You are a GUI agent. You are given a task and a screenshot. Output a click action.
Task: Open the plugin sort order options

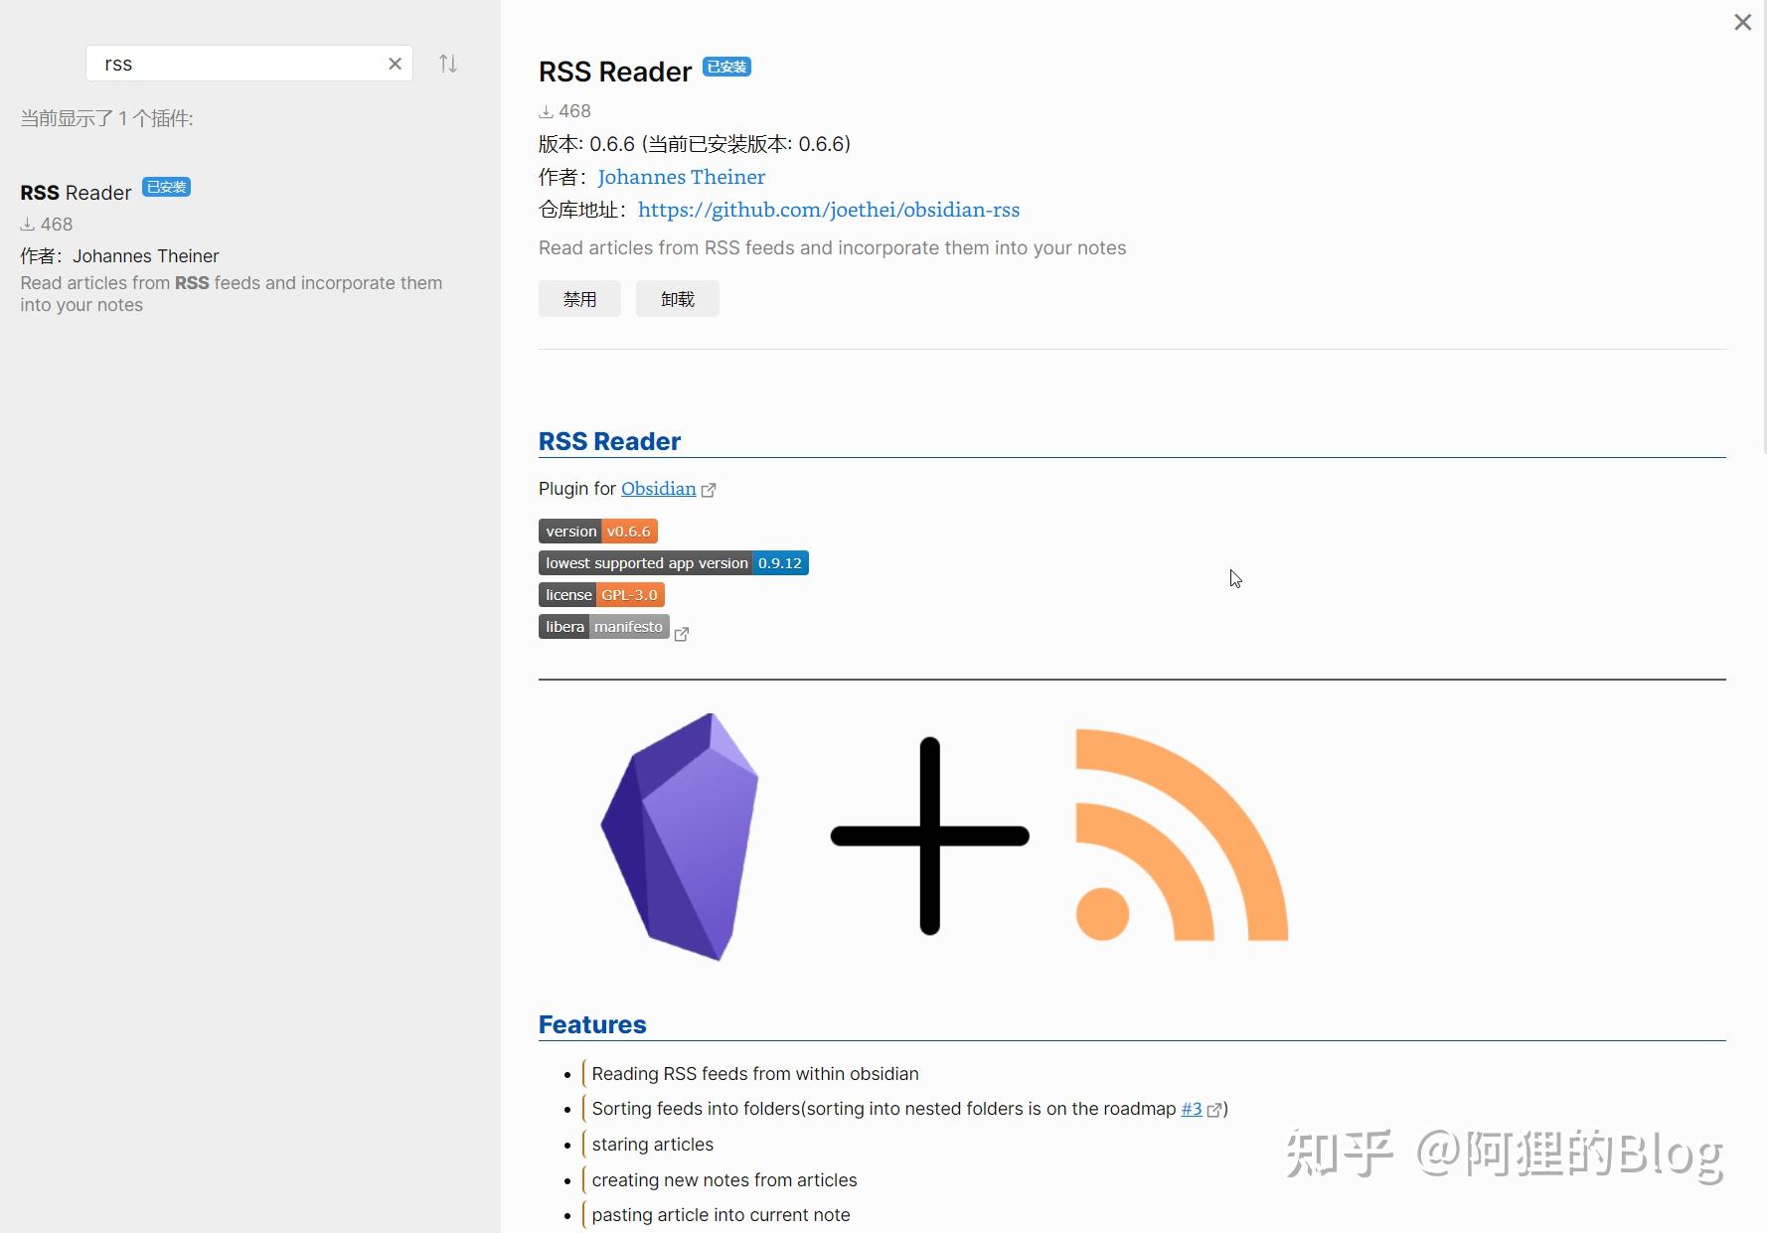[448, 64]
